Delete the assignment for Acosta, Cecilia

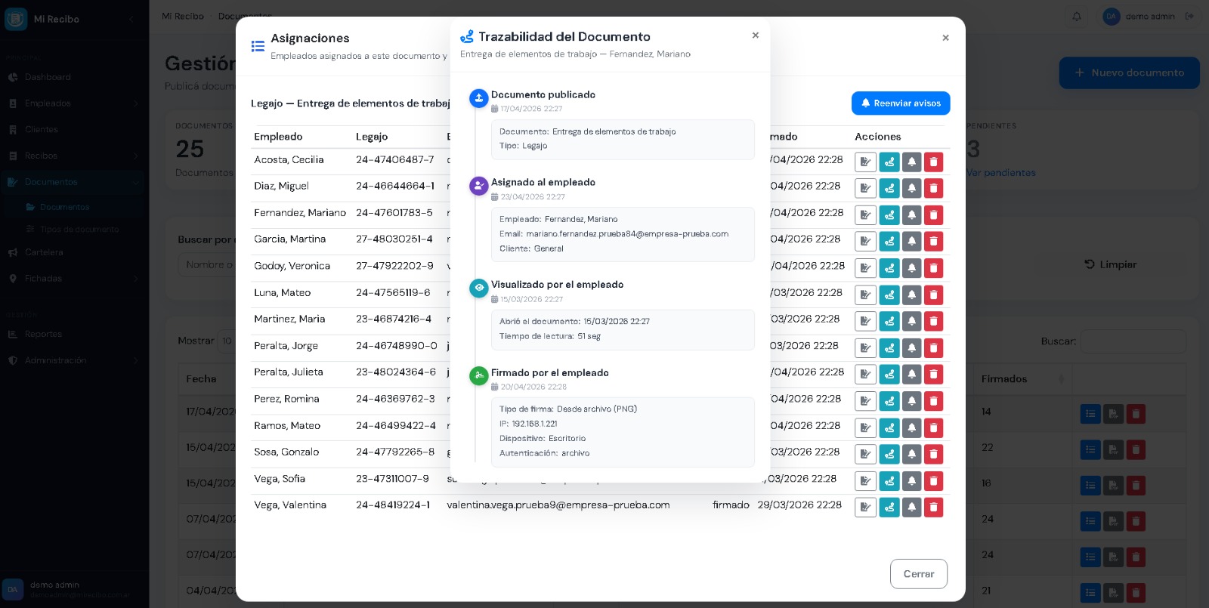coord(933,162)
